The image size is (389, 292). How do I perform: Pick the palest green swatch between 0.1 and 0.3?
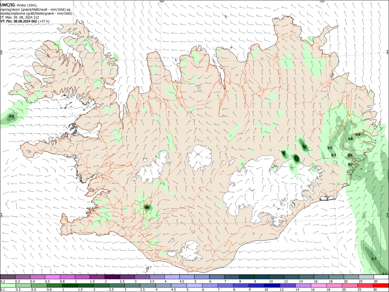pos(8,285)
